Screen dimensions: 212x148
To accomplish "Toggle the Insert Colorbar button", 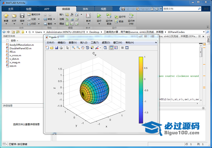I will [111, 48].
